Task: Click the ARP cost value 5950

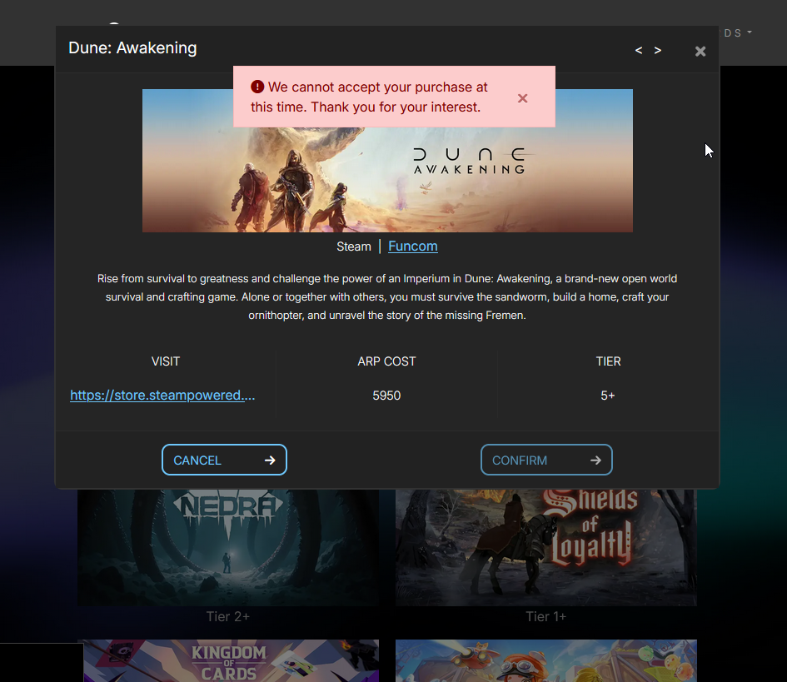Action: [x=386, y=396]
